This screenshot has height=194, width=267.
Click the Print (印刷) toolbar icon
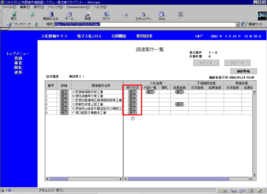125,16
